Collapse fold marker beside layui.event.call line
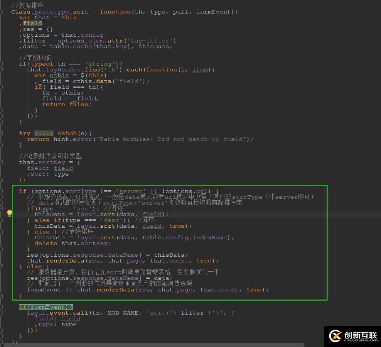 click(1, 313)
